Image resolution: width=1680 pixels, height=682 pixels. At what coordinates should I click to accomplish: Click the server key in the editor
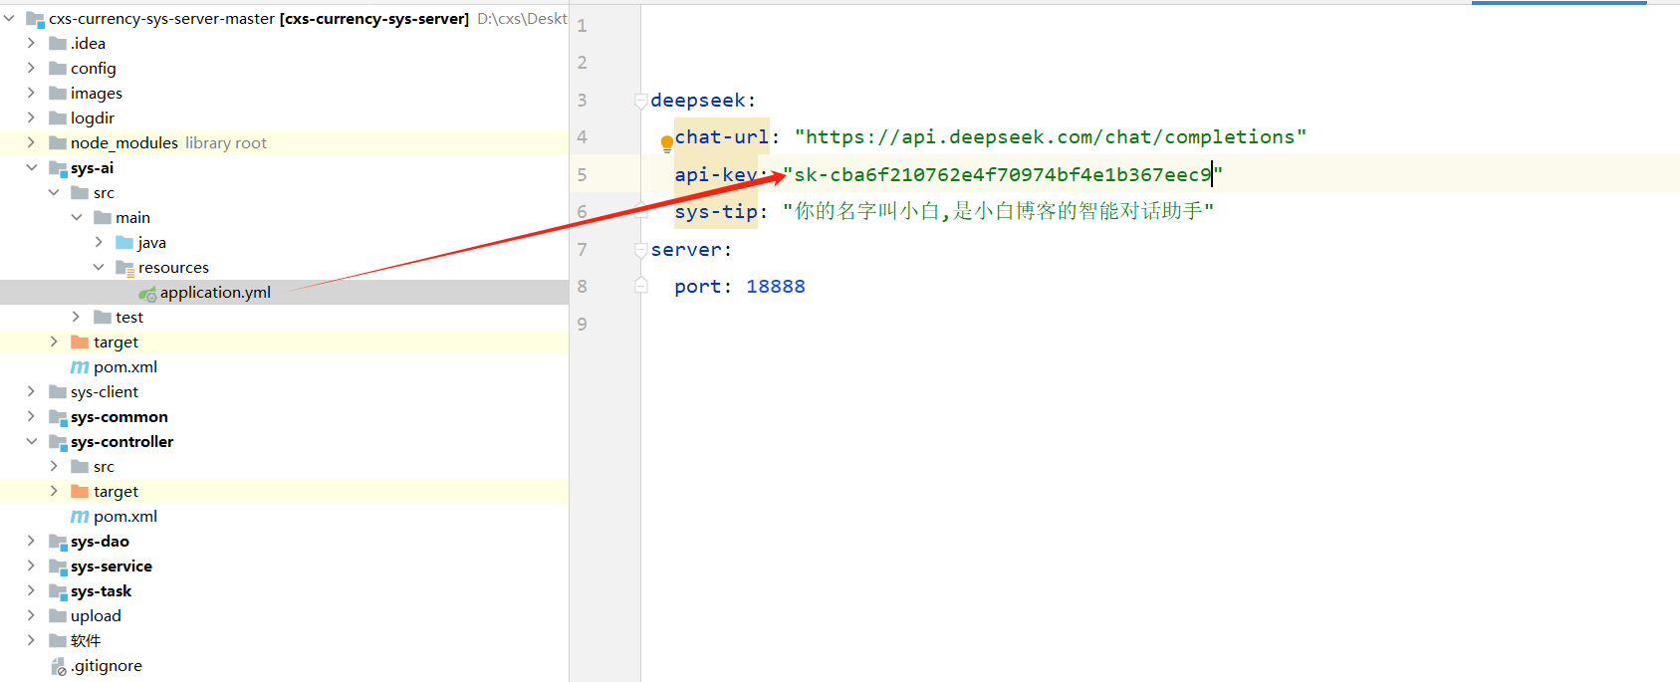tap(686, 250)
